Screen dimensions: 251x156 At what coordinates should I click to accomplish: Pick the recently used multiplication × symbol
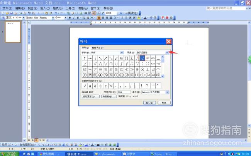click(x=111, y=86)
